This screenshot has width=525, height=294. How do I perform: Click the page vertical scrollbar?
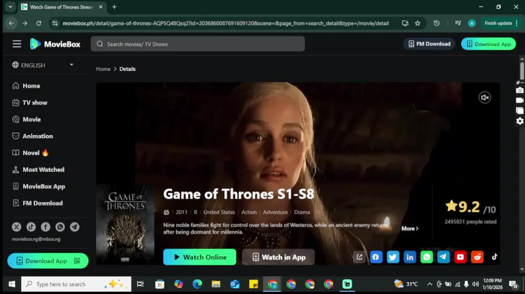click(522, 71)
